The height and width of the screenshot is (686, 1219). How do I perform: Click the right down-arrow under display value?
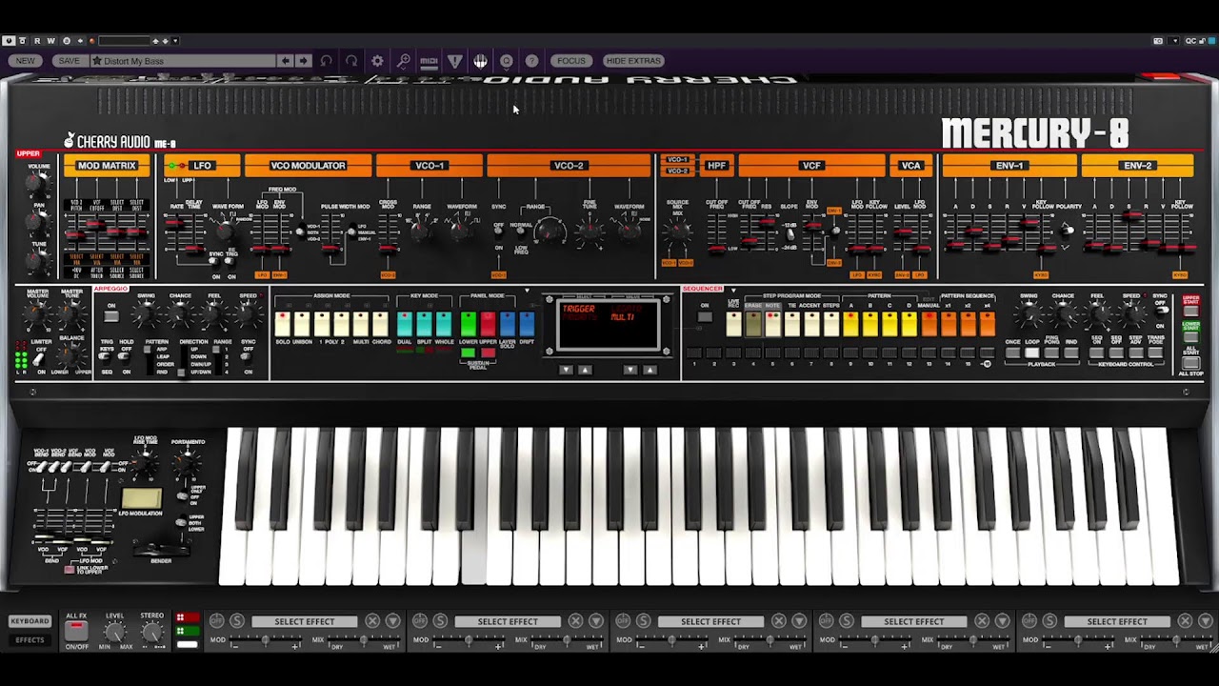pyautogui.click(x=629, y=370)
